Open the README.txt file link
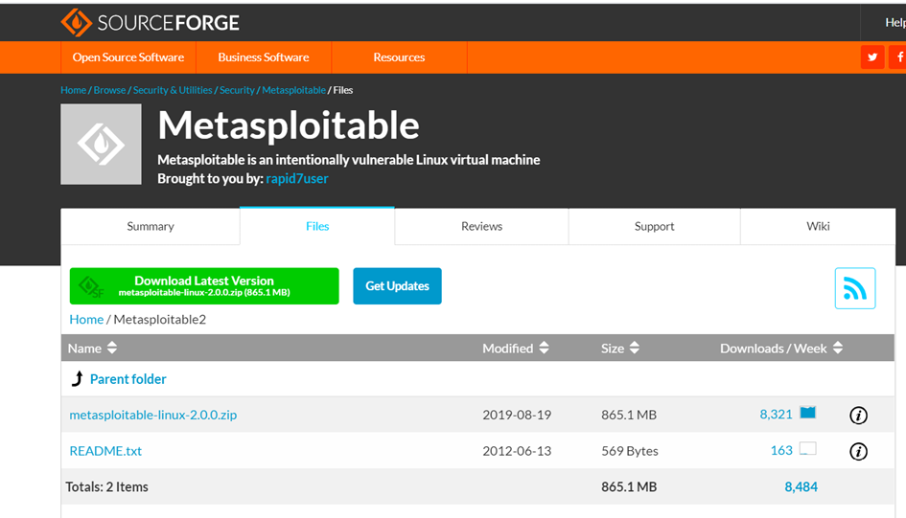 coord(105,451)
